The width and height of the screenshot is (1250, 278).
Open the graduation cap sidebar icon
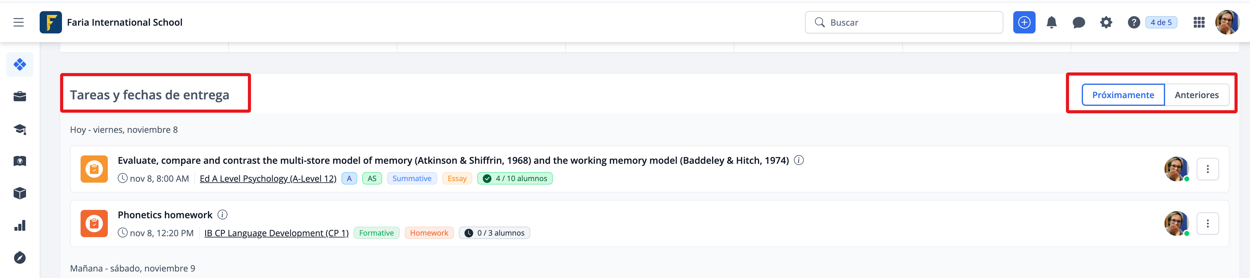(x=20, y=129)
